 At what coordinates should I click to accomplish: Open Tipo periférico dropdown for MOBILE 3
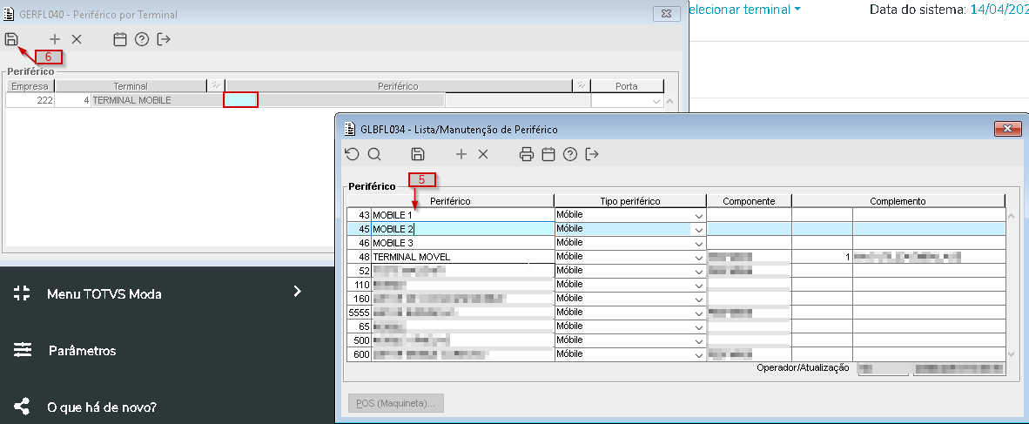pos(699,244)
